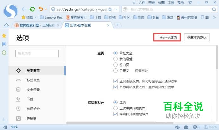The width and height of the screenshot is (219, 130).
Task: Open history clock in left sidebar
Action: point(4,53)
